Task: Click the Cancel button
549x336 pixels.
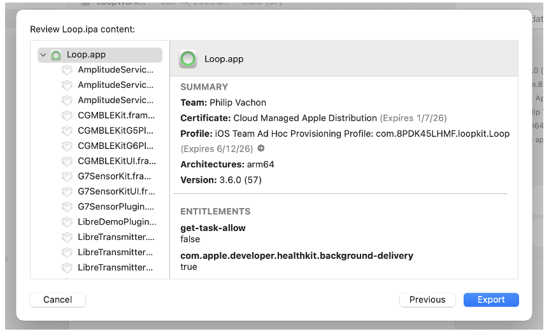Action: (58, 300)
